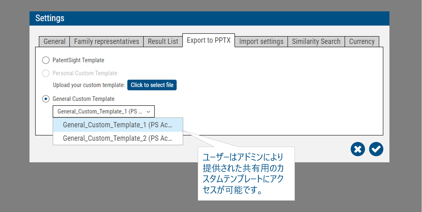Open the Currency tab
The height and width of the screenshot is (212, 422).
[x=362, y=41]
